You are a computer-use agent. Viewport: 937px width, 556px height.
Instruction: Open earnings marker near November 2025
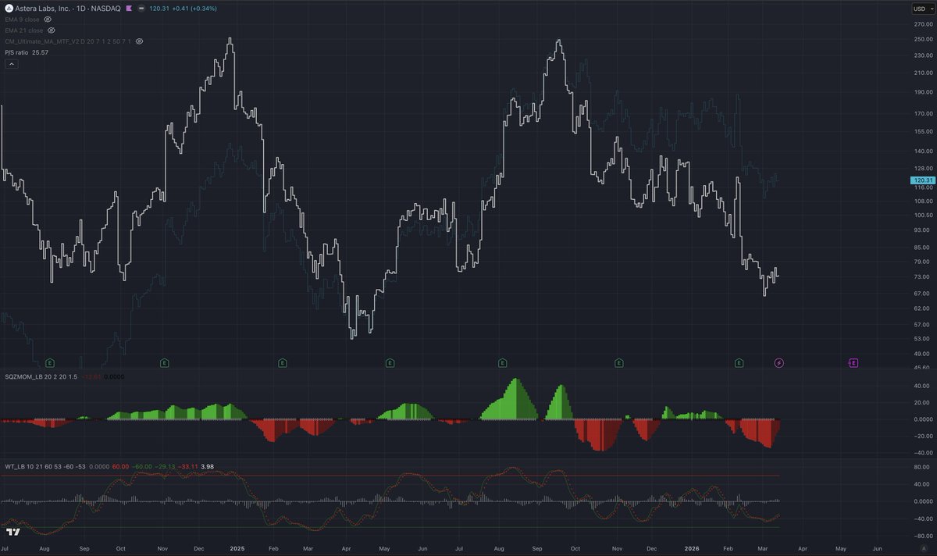click(x=618, y=362)
